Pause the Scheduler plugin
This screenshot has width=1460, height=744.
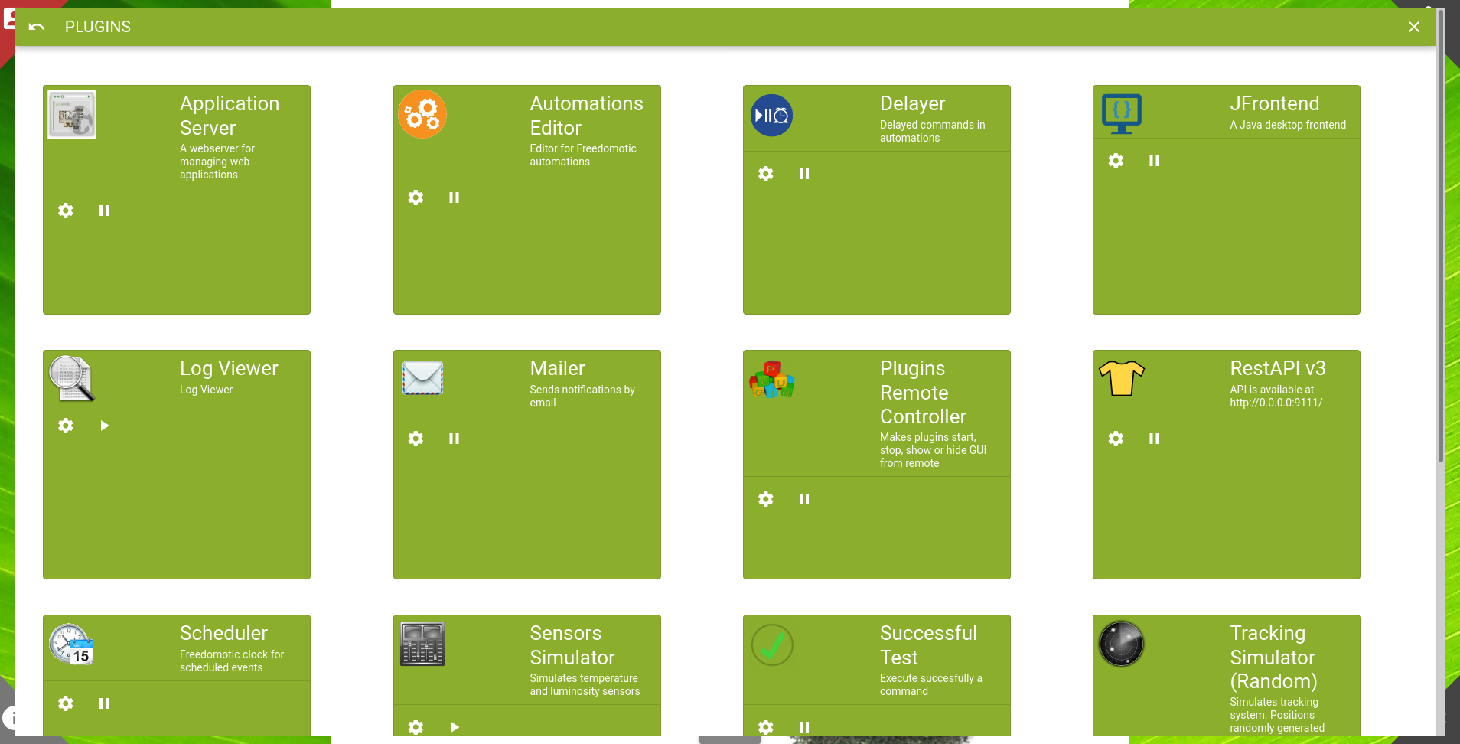pos(104,703)
